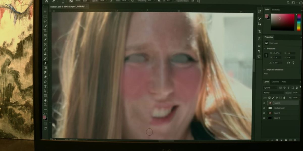Viewport: 303px width, 151px height.
Task: Click the foreground color swatch in Color panel
Action: (x=266, y=16)
